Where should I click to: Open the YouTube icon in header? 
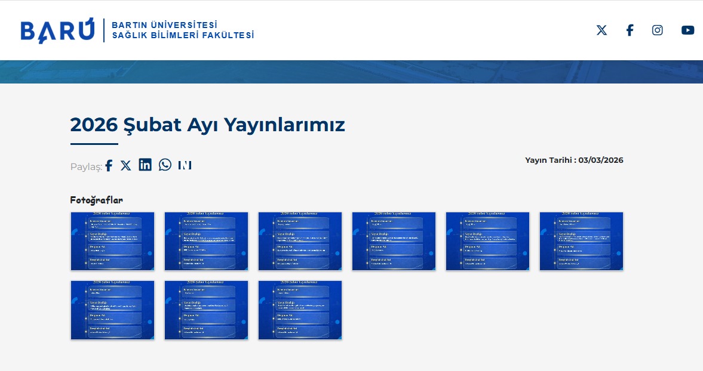pyautogui.click(x=687, y=30)
